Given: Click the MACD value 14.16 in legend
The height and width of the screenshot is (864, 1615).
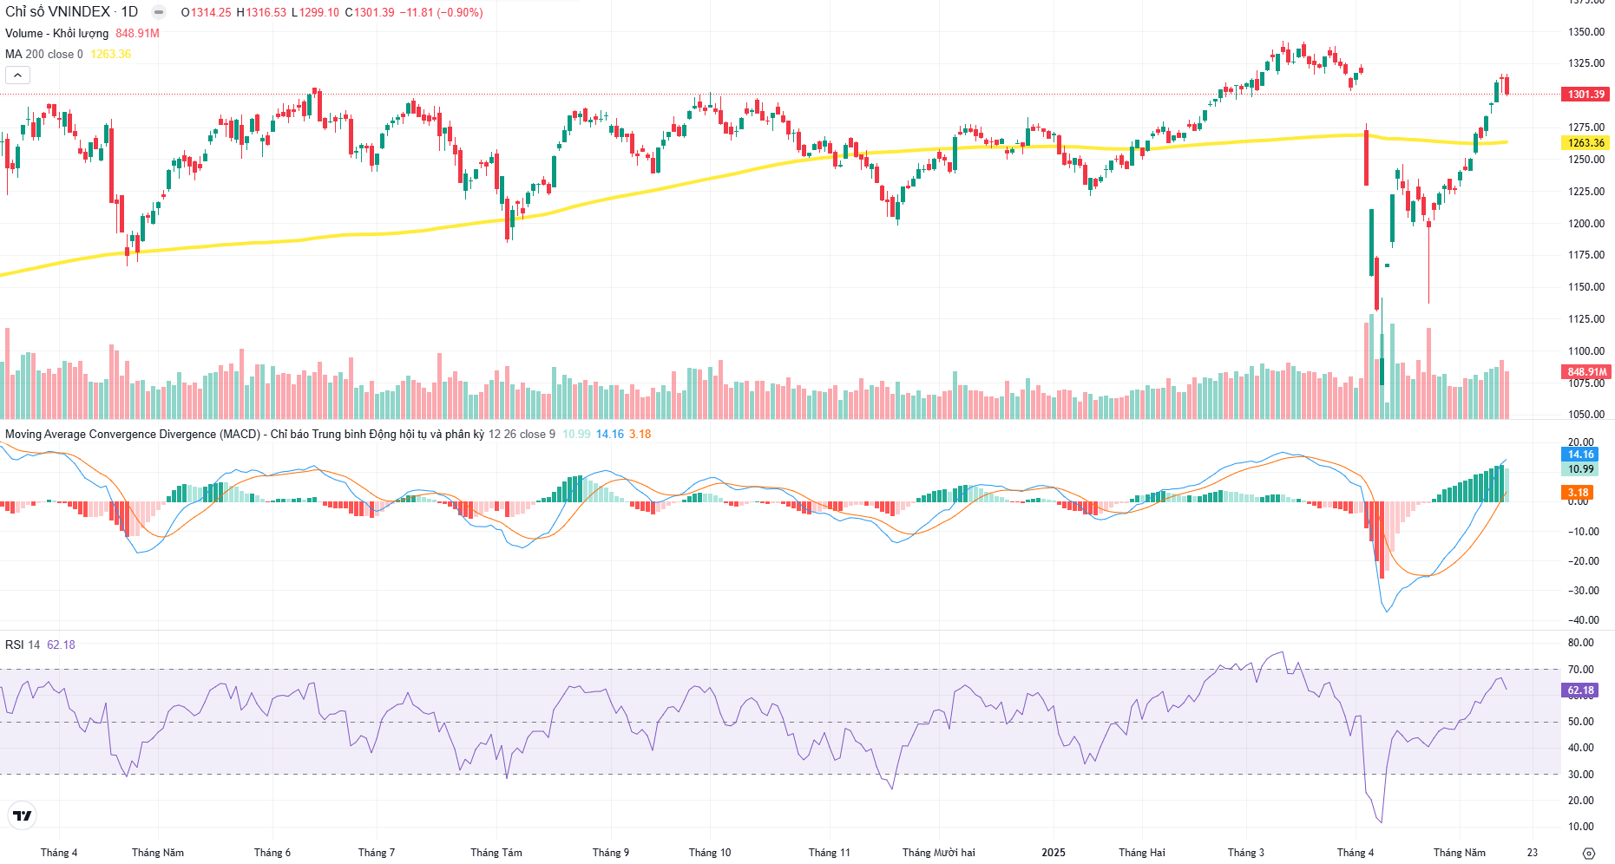Looking at the screenshot, I should [x=609, y=434].
